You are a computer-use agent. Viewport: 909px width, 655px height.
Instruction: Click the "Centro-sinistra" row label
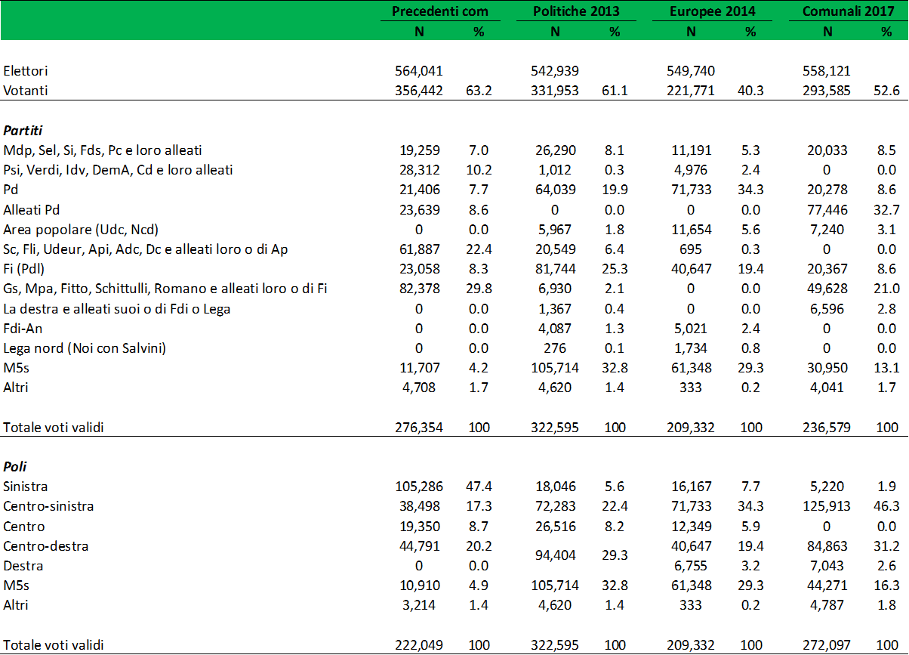pyautogui.click(x=48, y=506)
